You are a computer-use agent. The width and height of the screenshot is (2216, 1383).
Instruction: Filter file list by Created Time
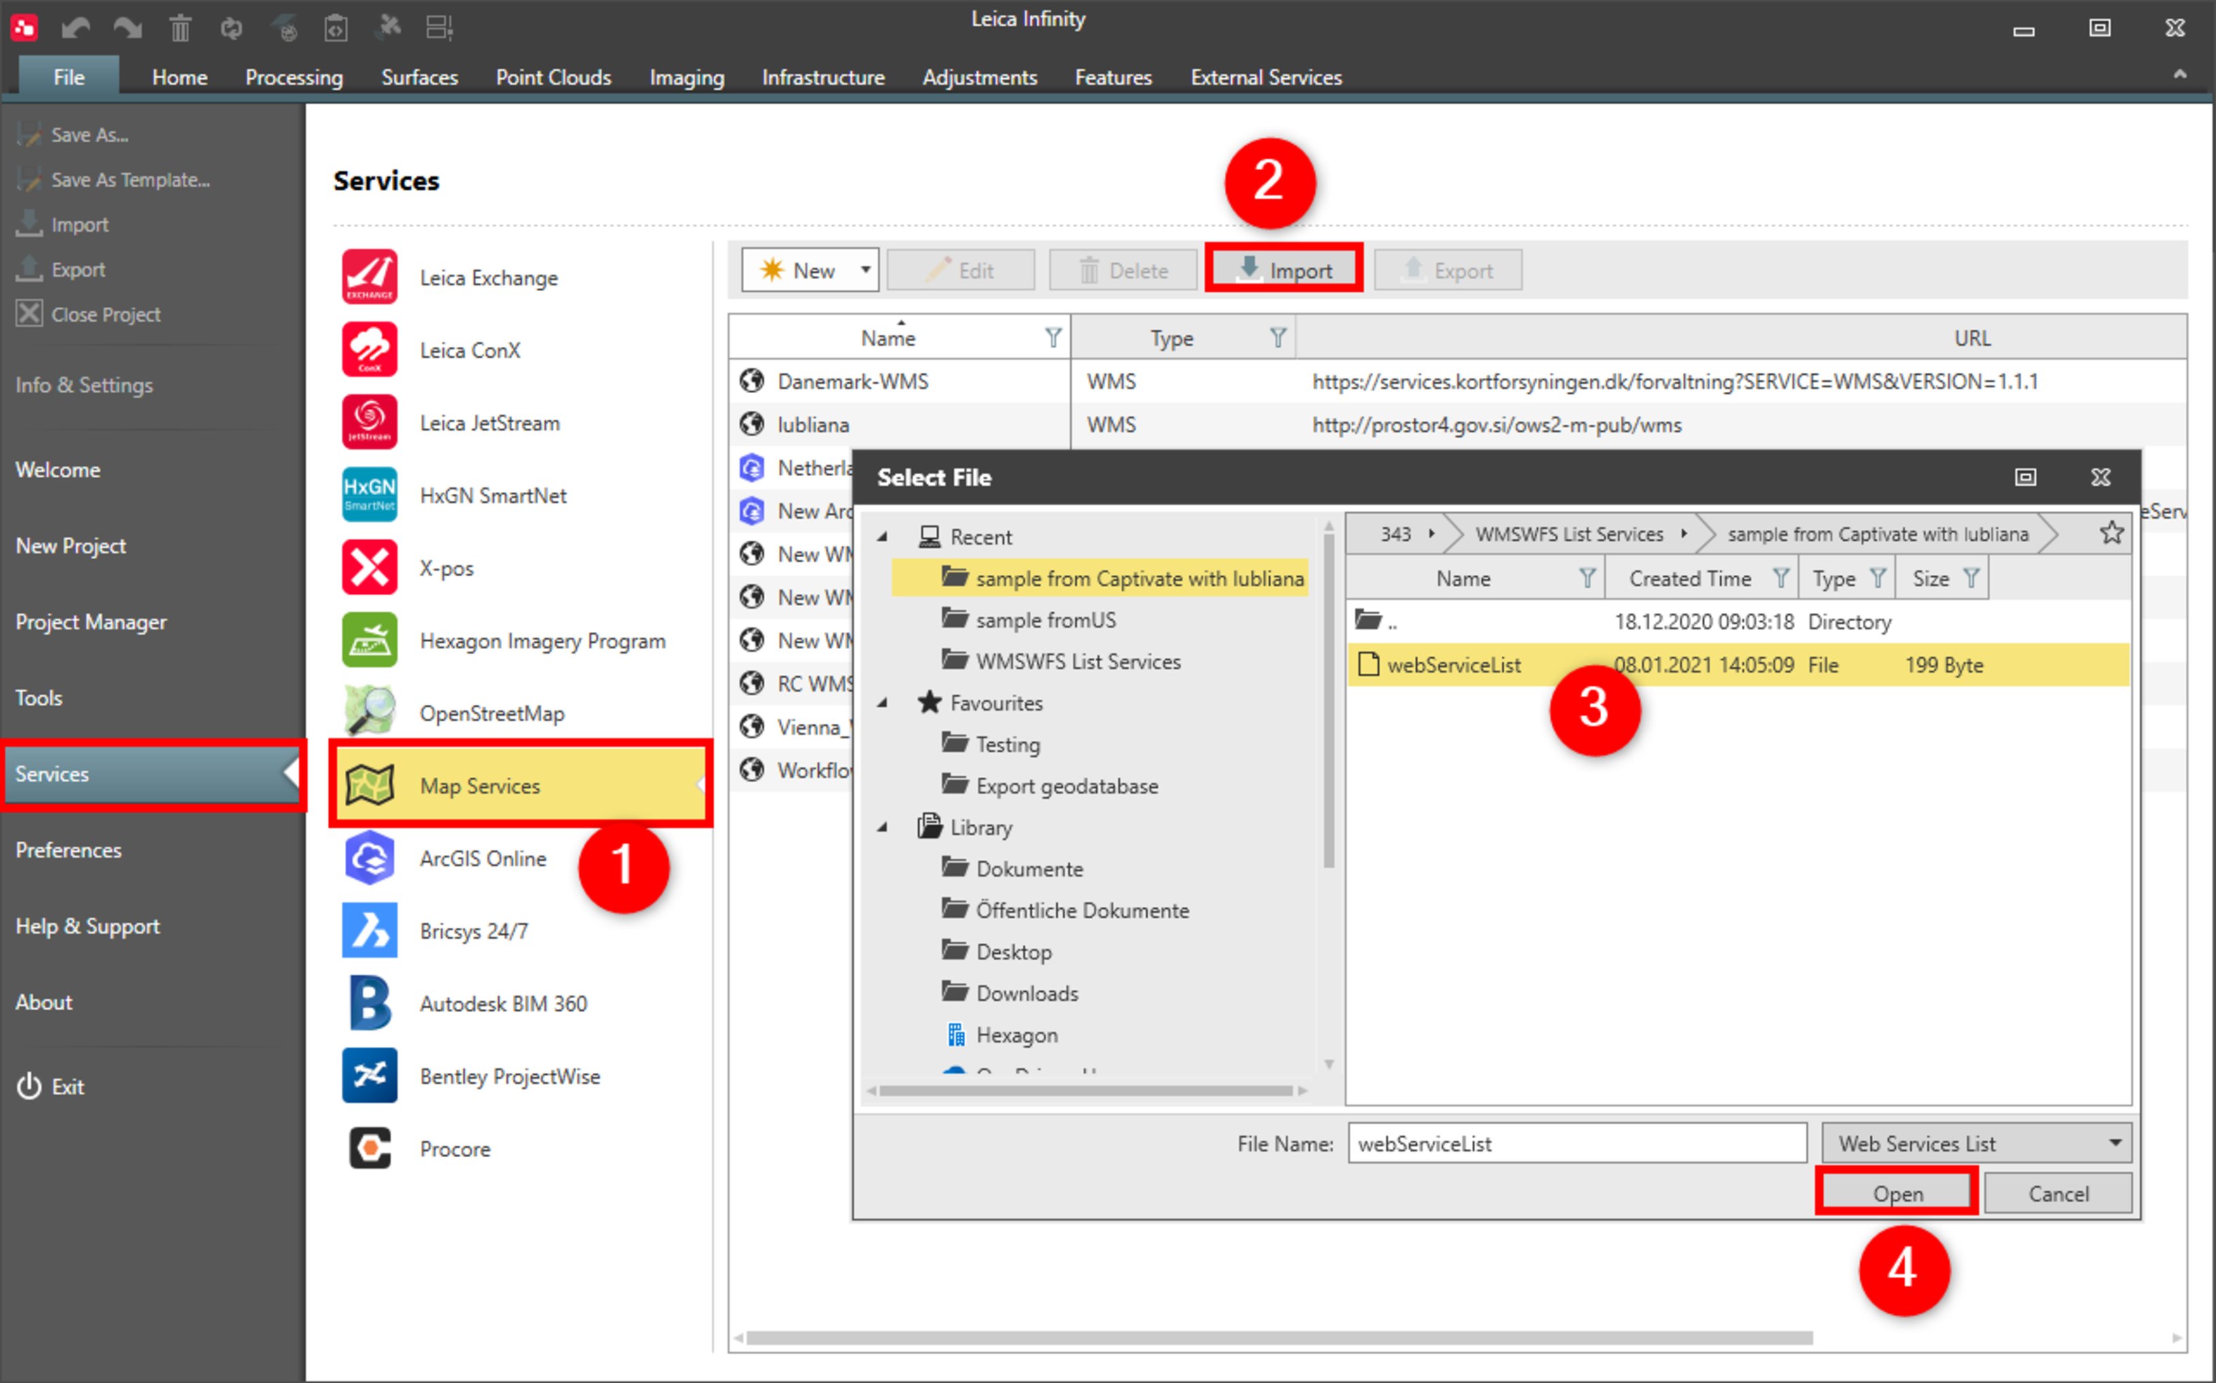coord(1781,578)
